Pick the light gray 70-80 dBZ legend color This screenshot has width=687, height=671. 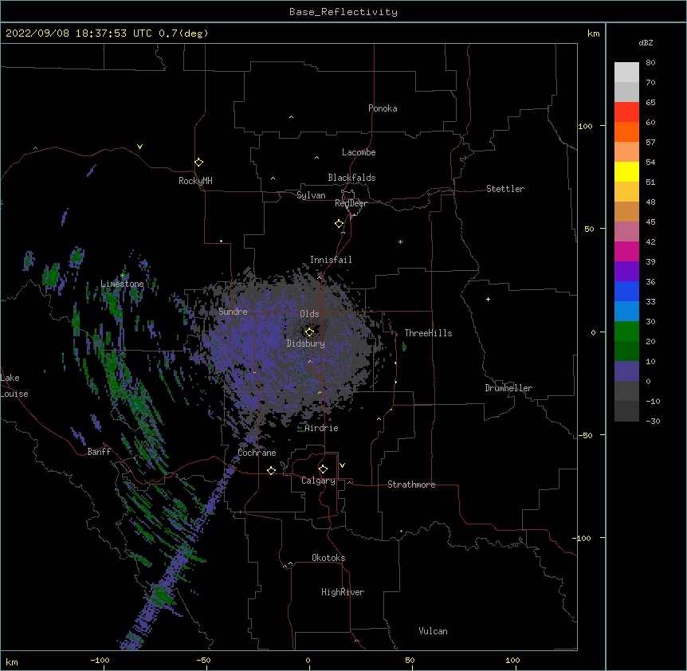[626, 73]
